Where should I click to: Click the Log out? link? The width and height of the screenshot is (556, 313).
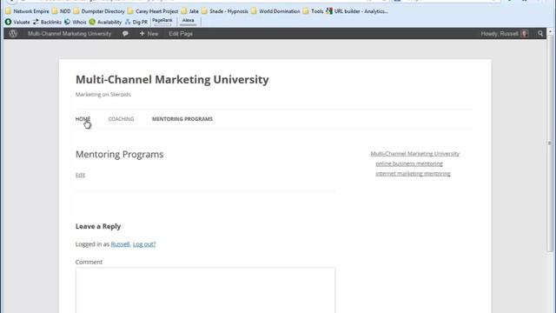pos(144,244)
